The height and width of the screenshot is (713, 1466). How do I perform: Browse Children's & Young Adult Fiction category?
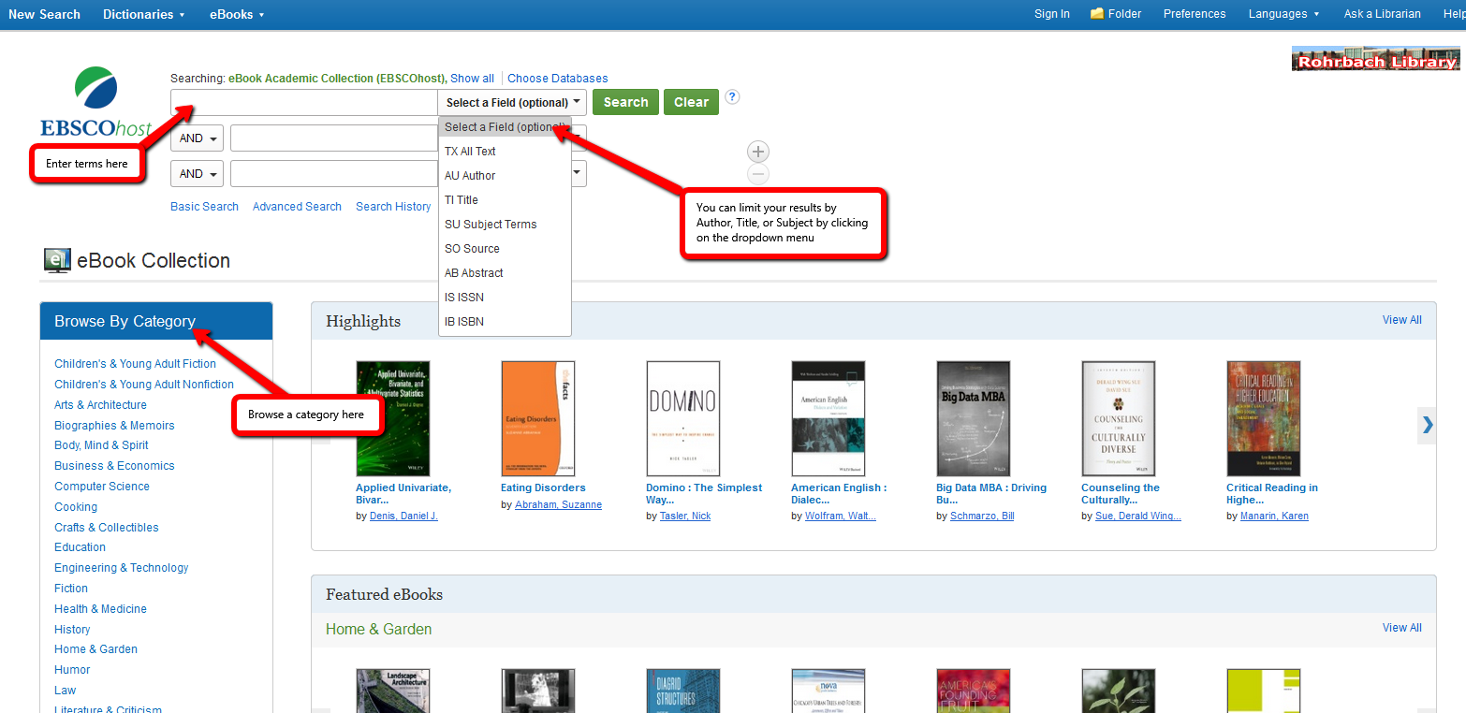[135, 364]
